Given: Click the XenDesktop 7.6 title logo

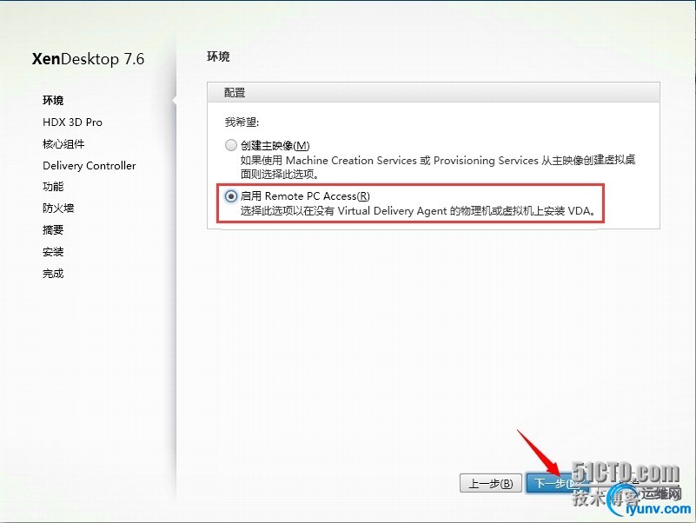Looking at the screenshot, I should (x=88, y=59).
